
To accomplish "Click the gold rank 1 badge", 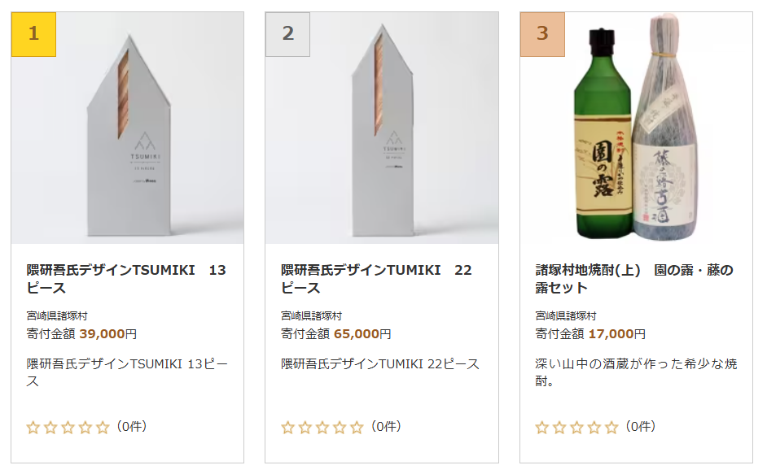I will tap(33, 34).
